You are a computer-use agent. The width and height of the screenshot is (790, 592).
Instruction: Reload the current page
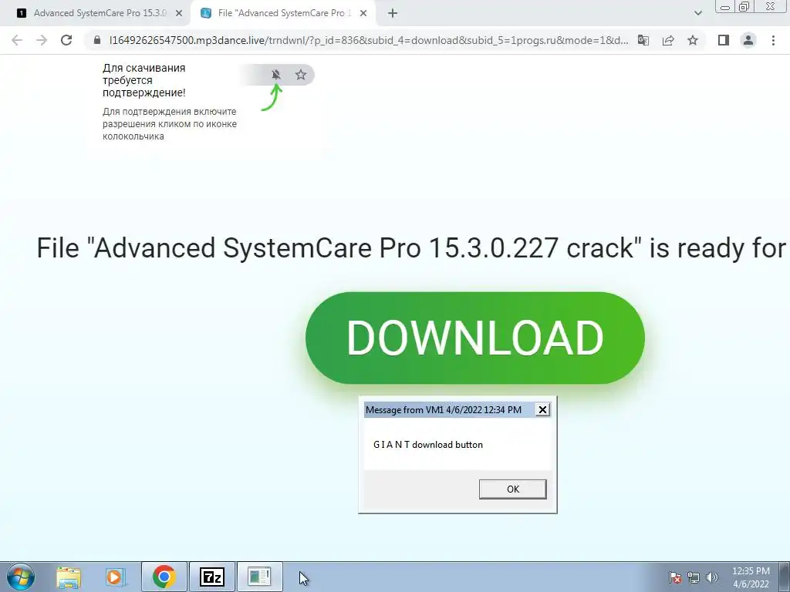click(66, 40)
